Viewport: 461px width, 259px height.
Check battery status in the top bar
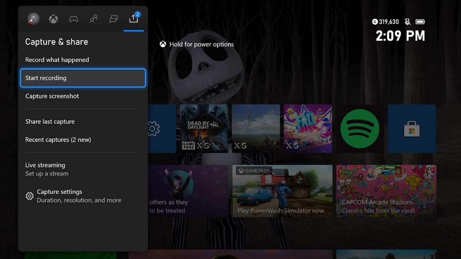(x=420, y=21)
